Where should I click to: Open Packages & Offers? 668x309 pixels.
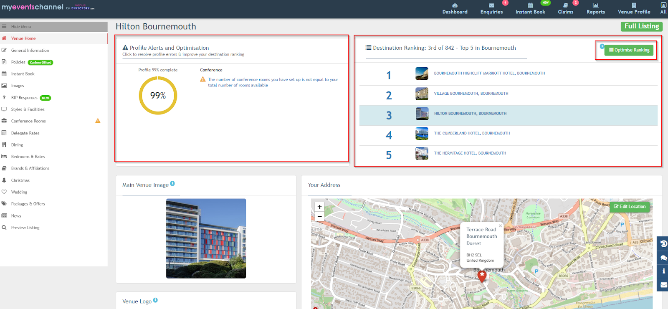[28, 204]
